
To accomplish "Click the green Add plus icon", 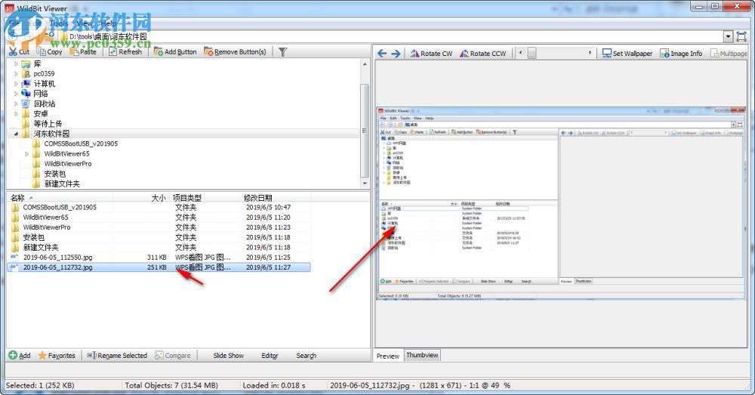I will (x=13, y=355).
